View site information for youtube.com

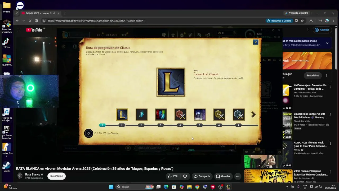pos(44,21)
